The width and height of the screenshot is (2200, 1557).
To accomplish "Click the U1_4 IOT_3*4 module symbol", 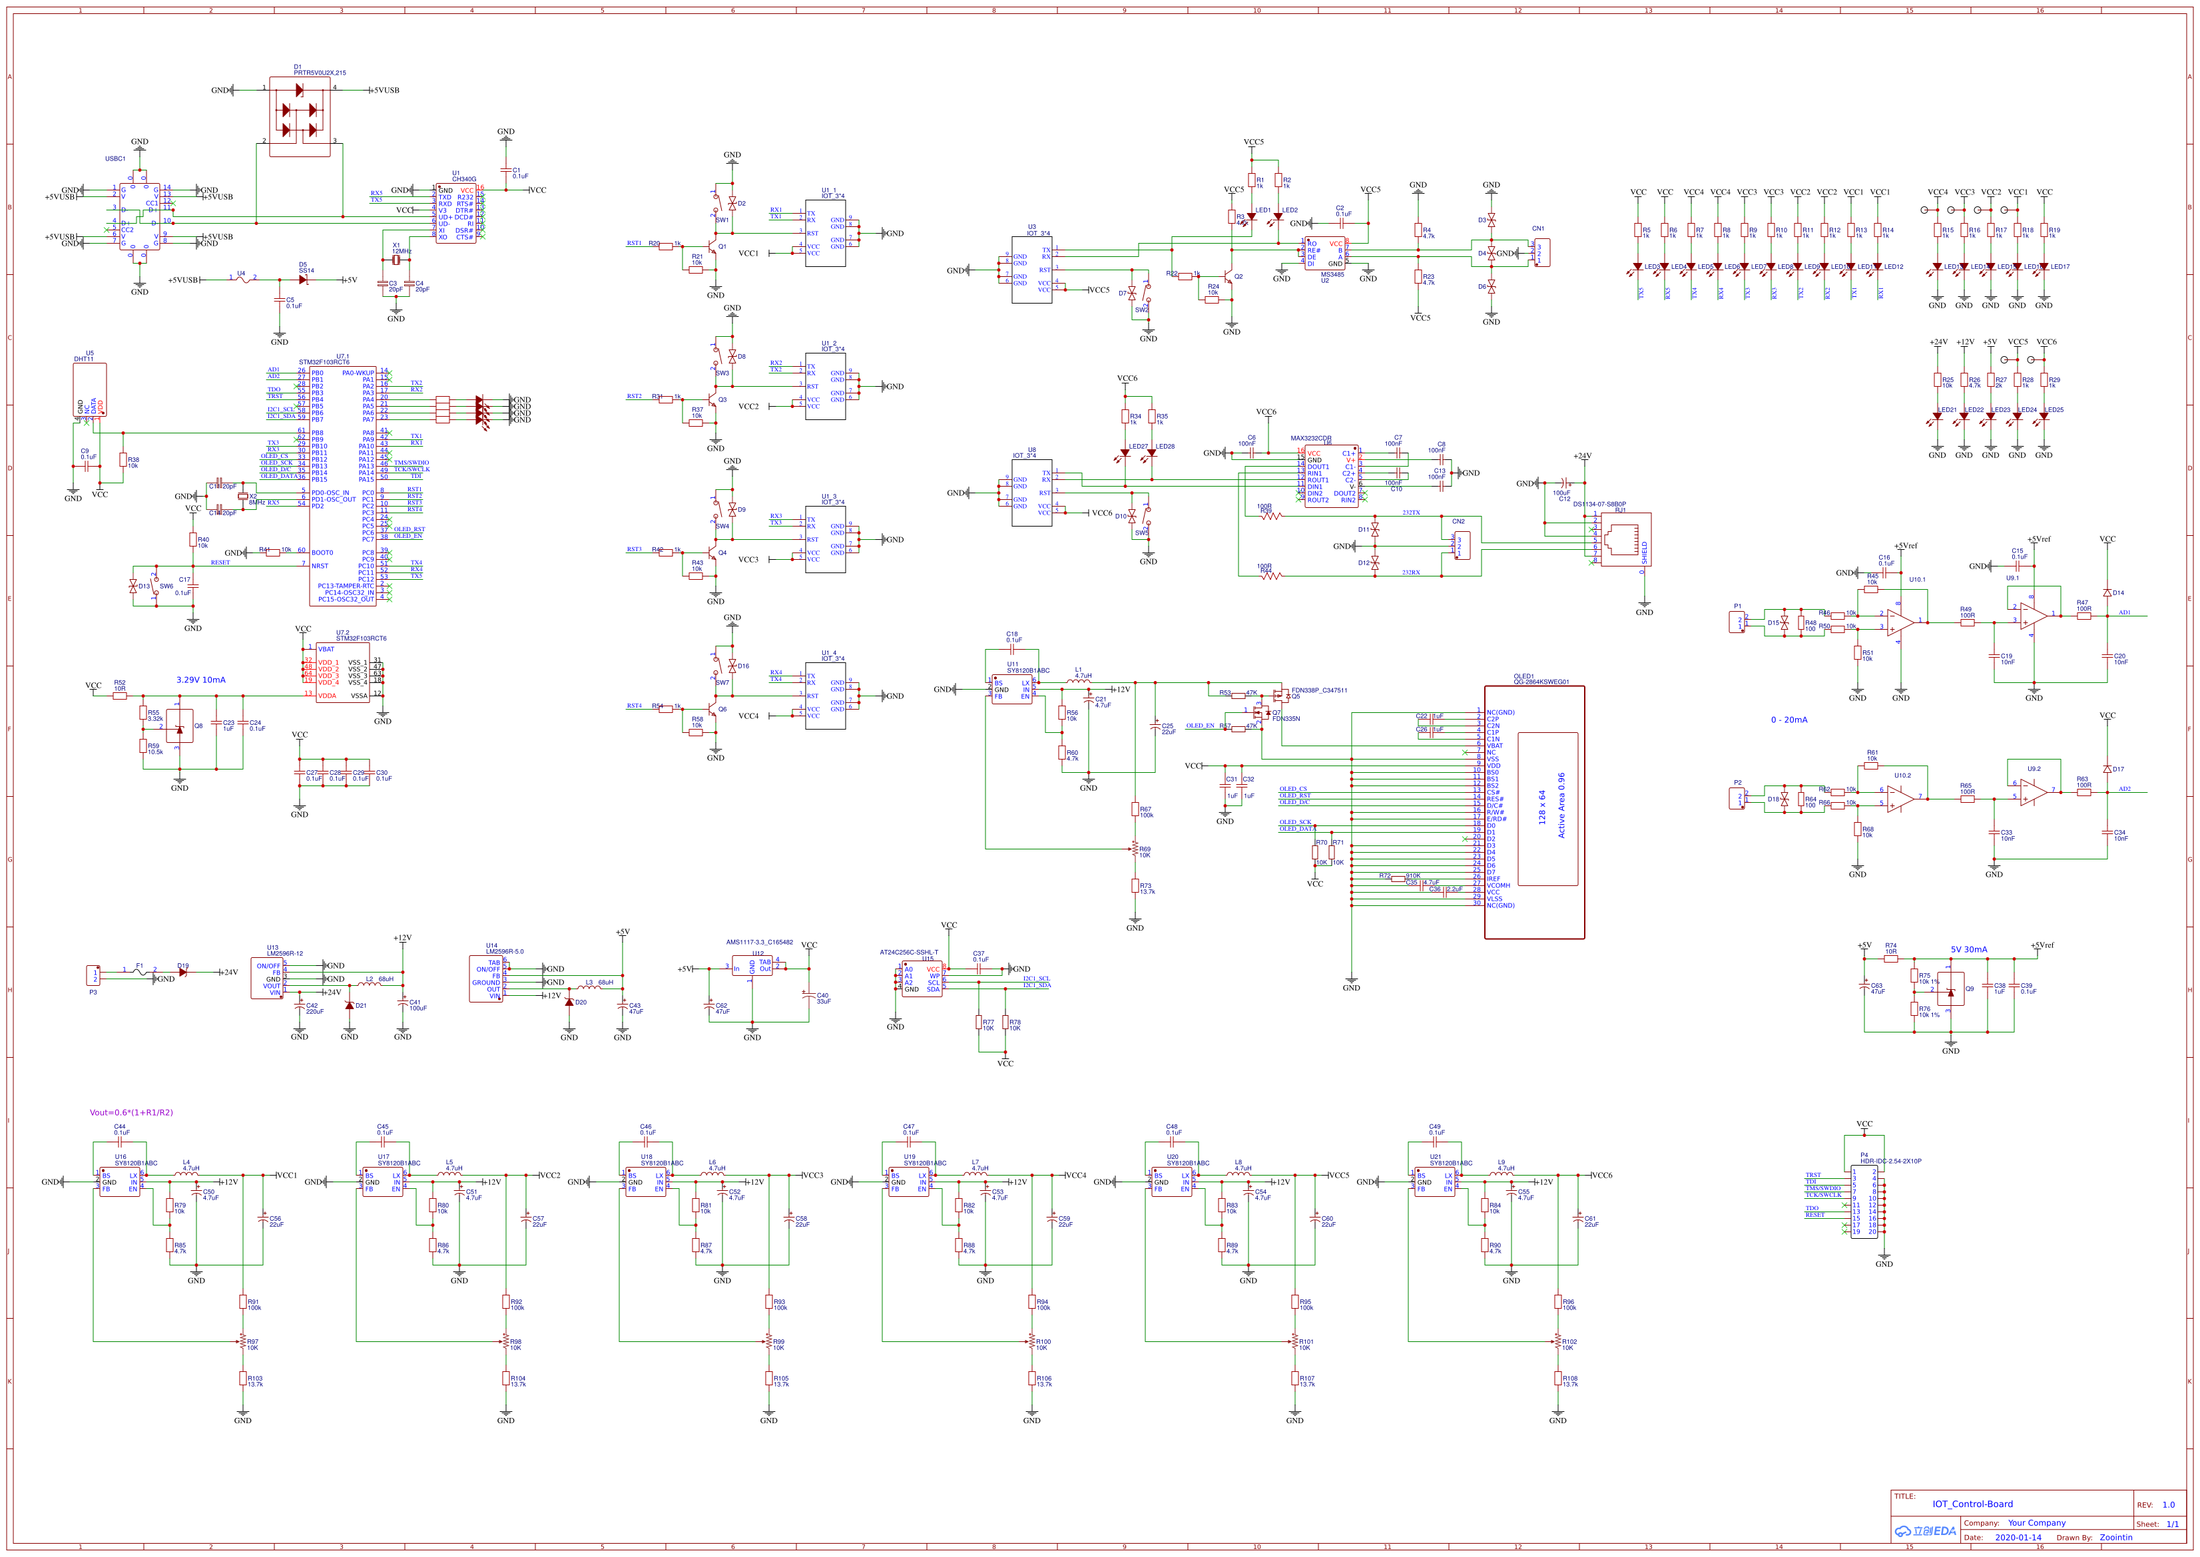I will coord(826,696).
